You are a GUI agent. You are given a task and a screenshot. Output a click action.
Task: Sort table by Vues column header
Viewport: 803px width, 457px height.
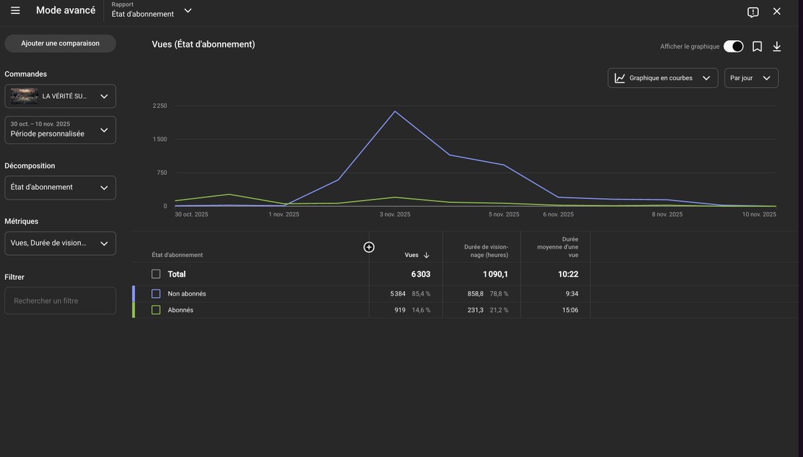[412, 255]
